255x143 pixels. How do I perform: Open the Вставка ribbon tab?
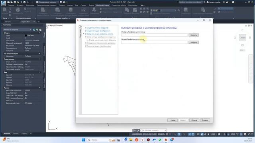point(20,5)
